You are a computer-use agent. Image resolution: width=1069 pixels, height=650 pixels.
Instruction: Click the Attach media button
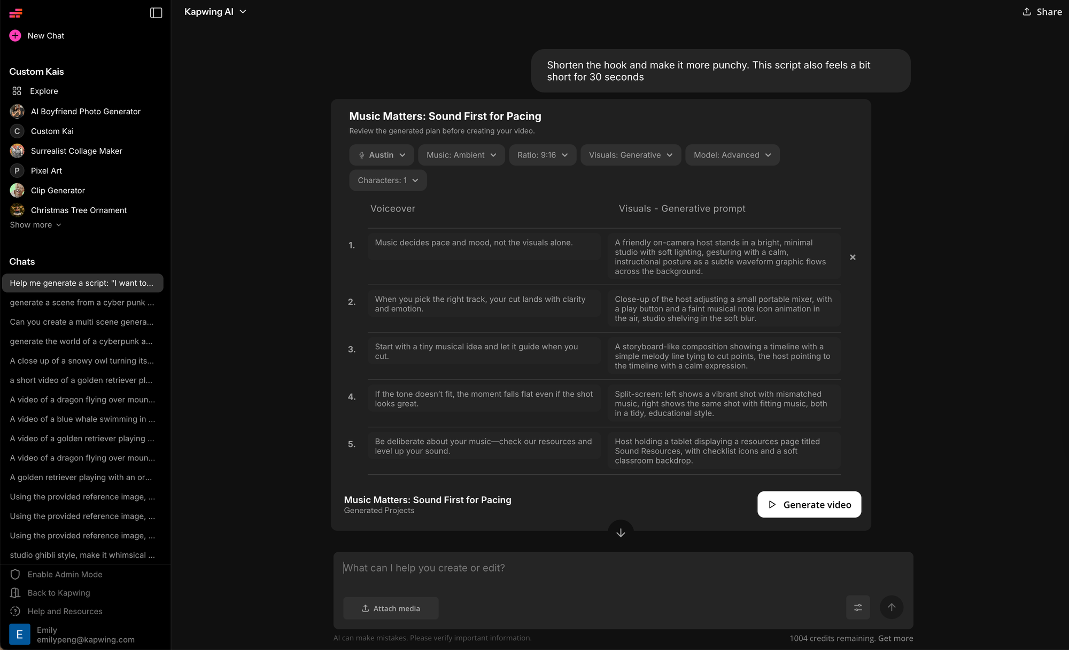(x=391, y=608)
